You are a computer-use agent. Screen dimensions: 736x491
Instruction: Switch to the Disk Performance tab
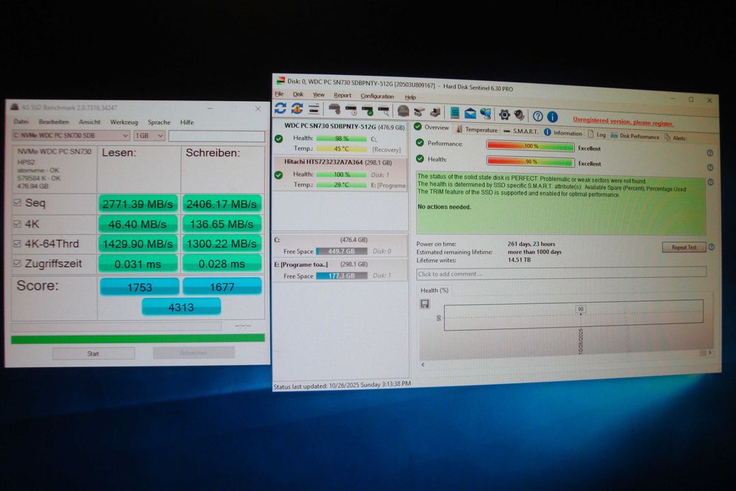tap(634, 136)
